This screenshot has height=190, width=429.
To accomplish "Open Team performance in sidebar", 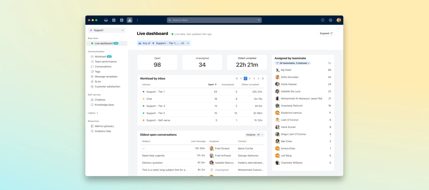I will tap(104, 61).
